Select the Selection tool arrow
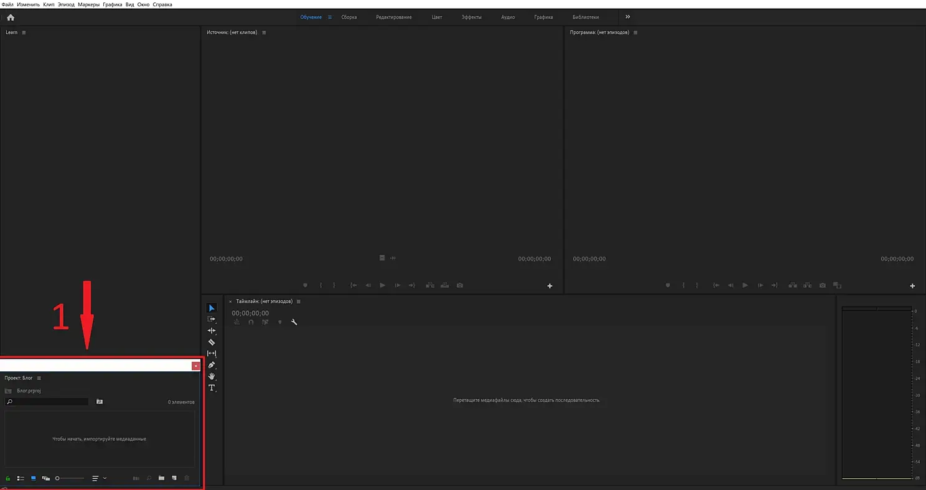This screenshot has height=490, width=926. pos(212,308)
